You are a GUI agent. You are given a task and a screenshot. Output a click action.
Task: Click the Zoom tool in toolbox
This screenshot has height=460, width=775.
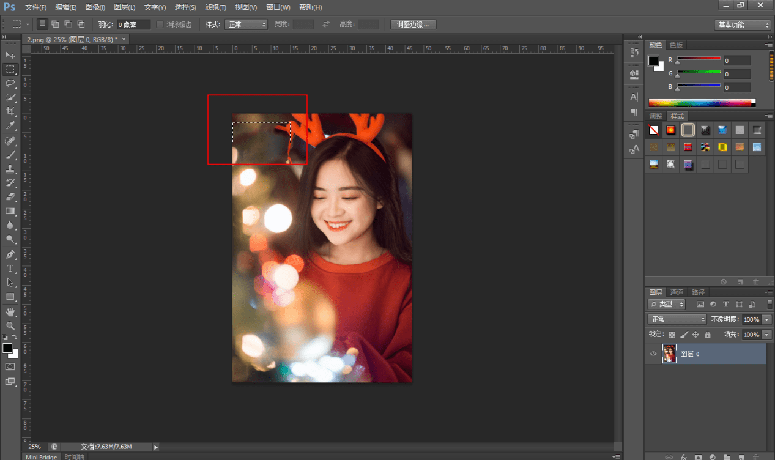[10, 326]
